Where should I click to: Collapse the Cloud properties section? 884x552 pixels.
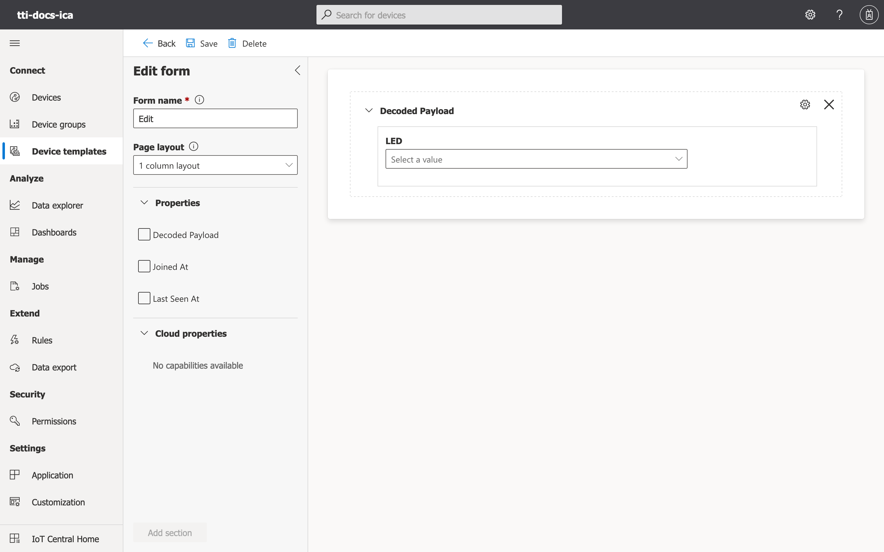tap(144, 333)
